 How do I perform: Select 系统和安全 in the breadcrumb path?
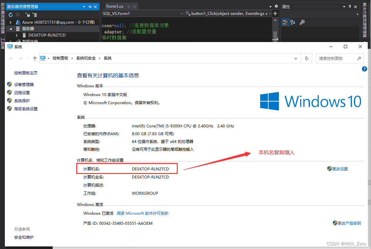86,58
